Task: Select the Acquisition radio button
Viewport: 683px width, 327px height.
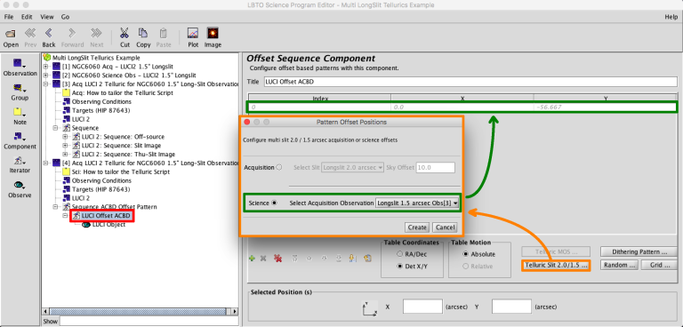Action: pos(279,167)
